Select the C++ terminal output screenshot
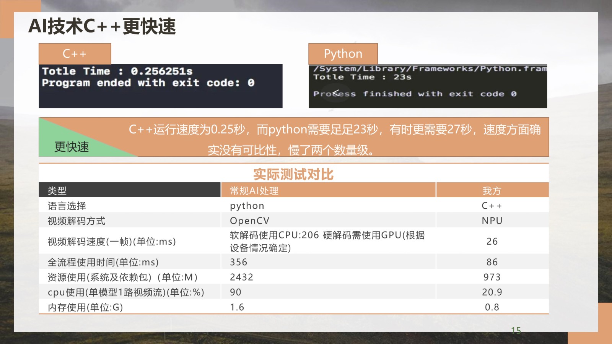This screenshot has width=612, height=344. [x=160, y=86]
